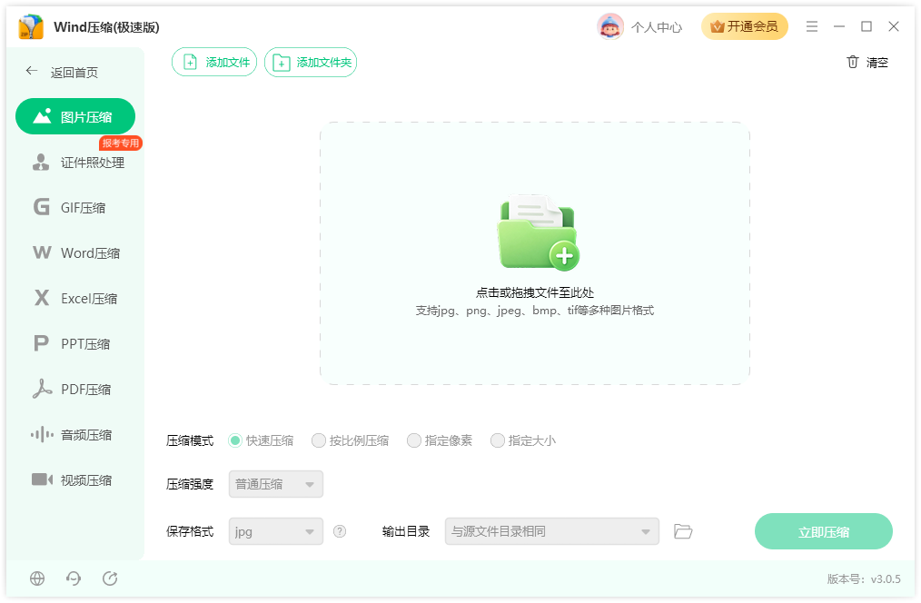Select the 快速压缩 radio button
Image resolution: width=921 pixels, height=603 pixels.
[235, 440]
